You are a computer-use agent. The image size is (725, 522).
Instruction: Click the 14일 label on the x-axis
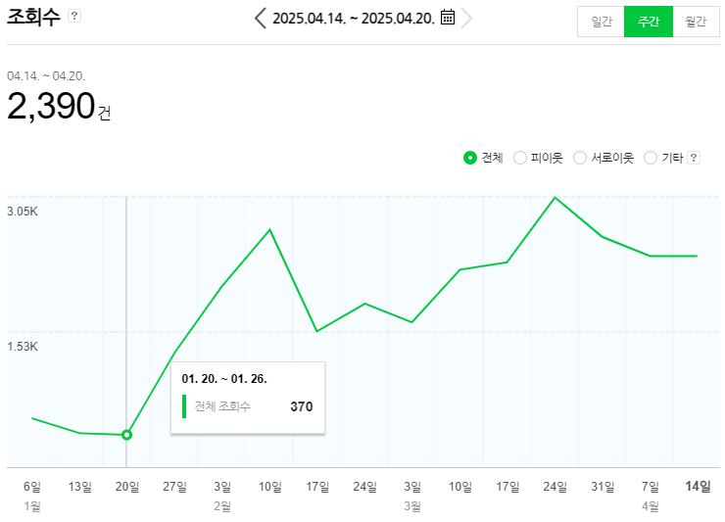(x=698, y=486)
